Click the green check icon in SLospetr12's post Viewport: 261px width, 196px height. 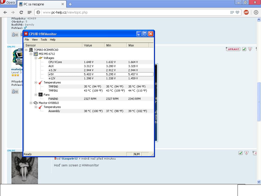click(x=241, y=153)
